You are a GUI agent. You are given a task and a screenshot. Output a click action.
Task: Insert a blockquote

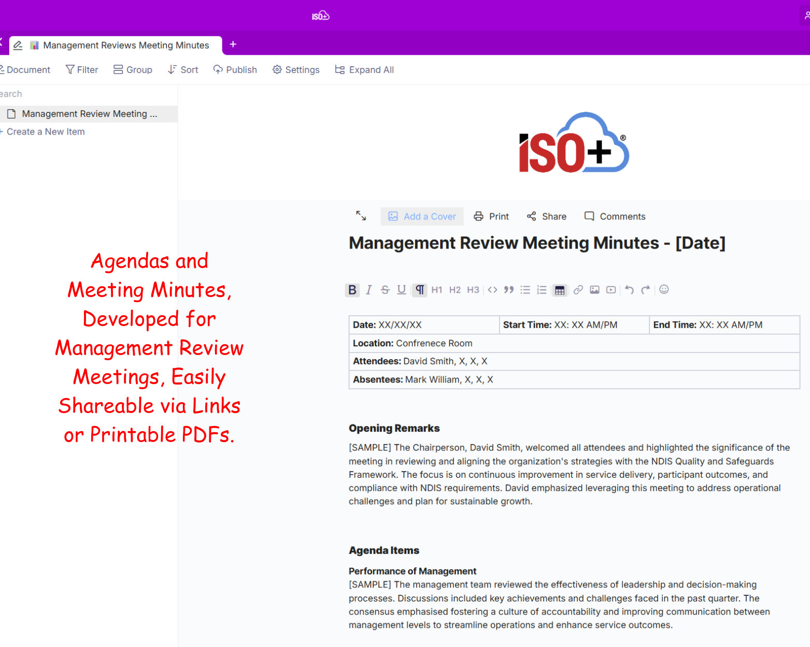pos(509,290)
